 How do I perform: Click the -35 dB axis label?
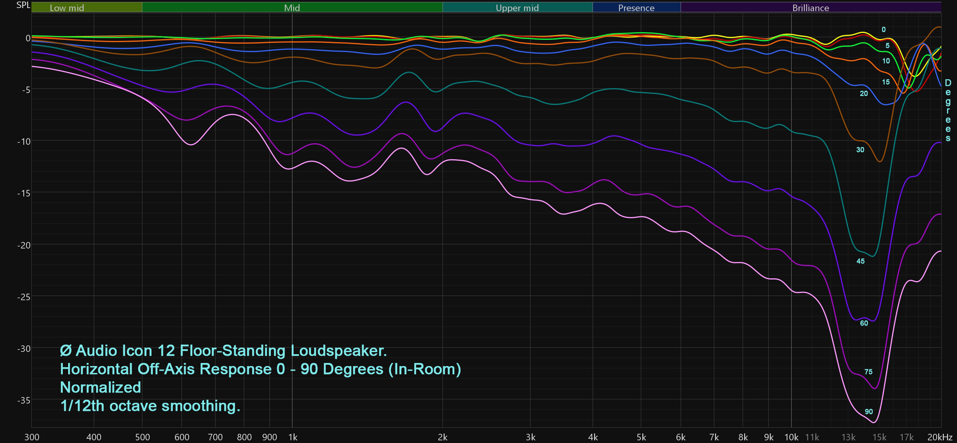(24, 400)
